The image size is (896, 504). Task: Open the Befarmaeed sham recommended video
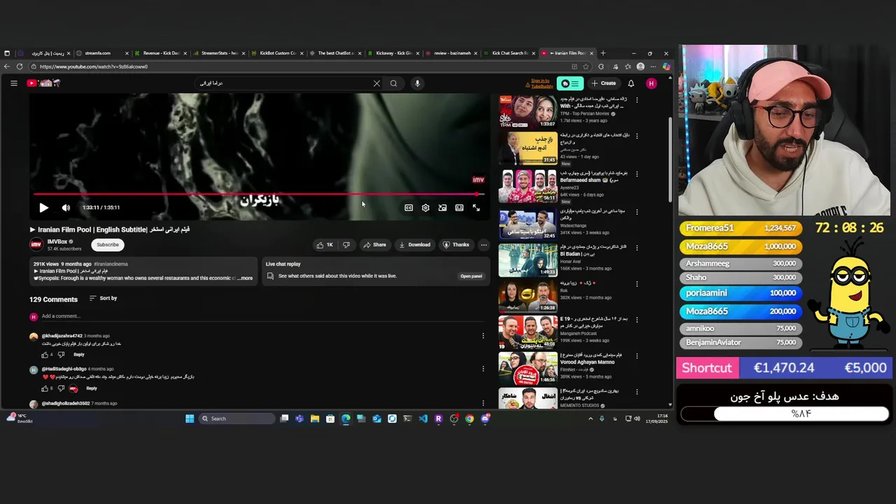tap(528, 185)
